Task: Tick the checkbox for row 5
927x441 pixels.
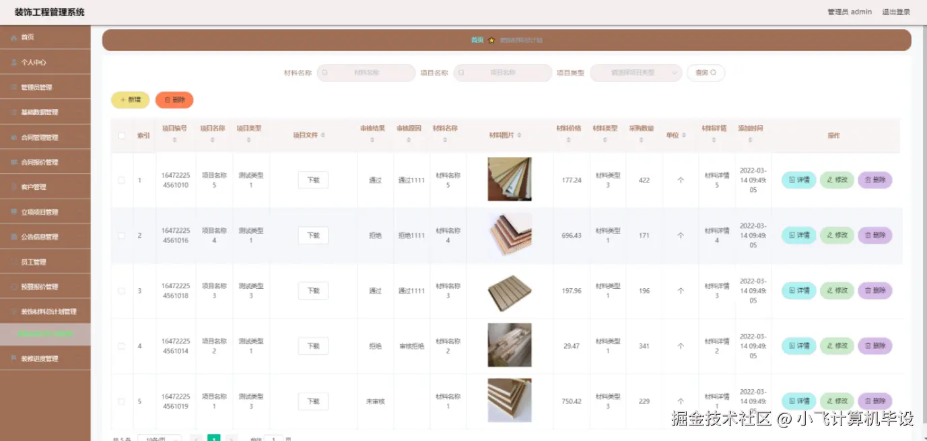Action: [122, 401]
